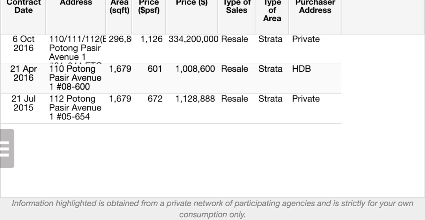Select the 21 Jul 2015 contract date cell
The height and width of the screenshot is (220, 425).
24,103
